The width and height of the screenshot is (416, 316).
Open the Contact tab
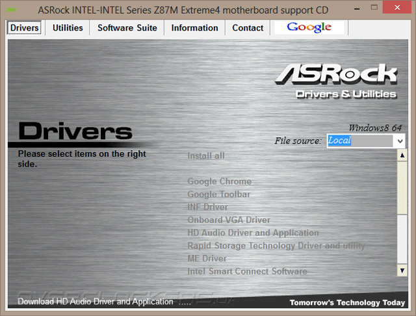click(248, 28)
